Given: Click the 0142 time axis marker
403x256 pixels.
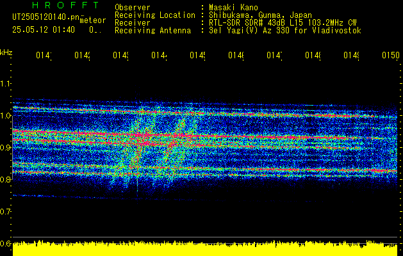Looking at the screenshot, I should click(x=82, y=55).
